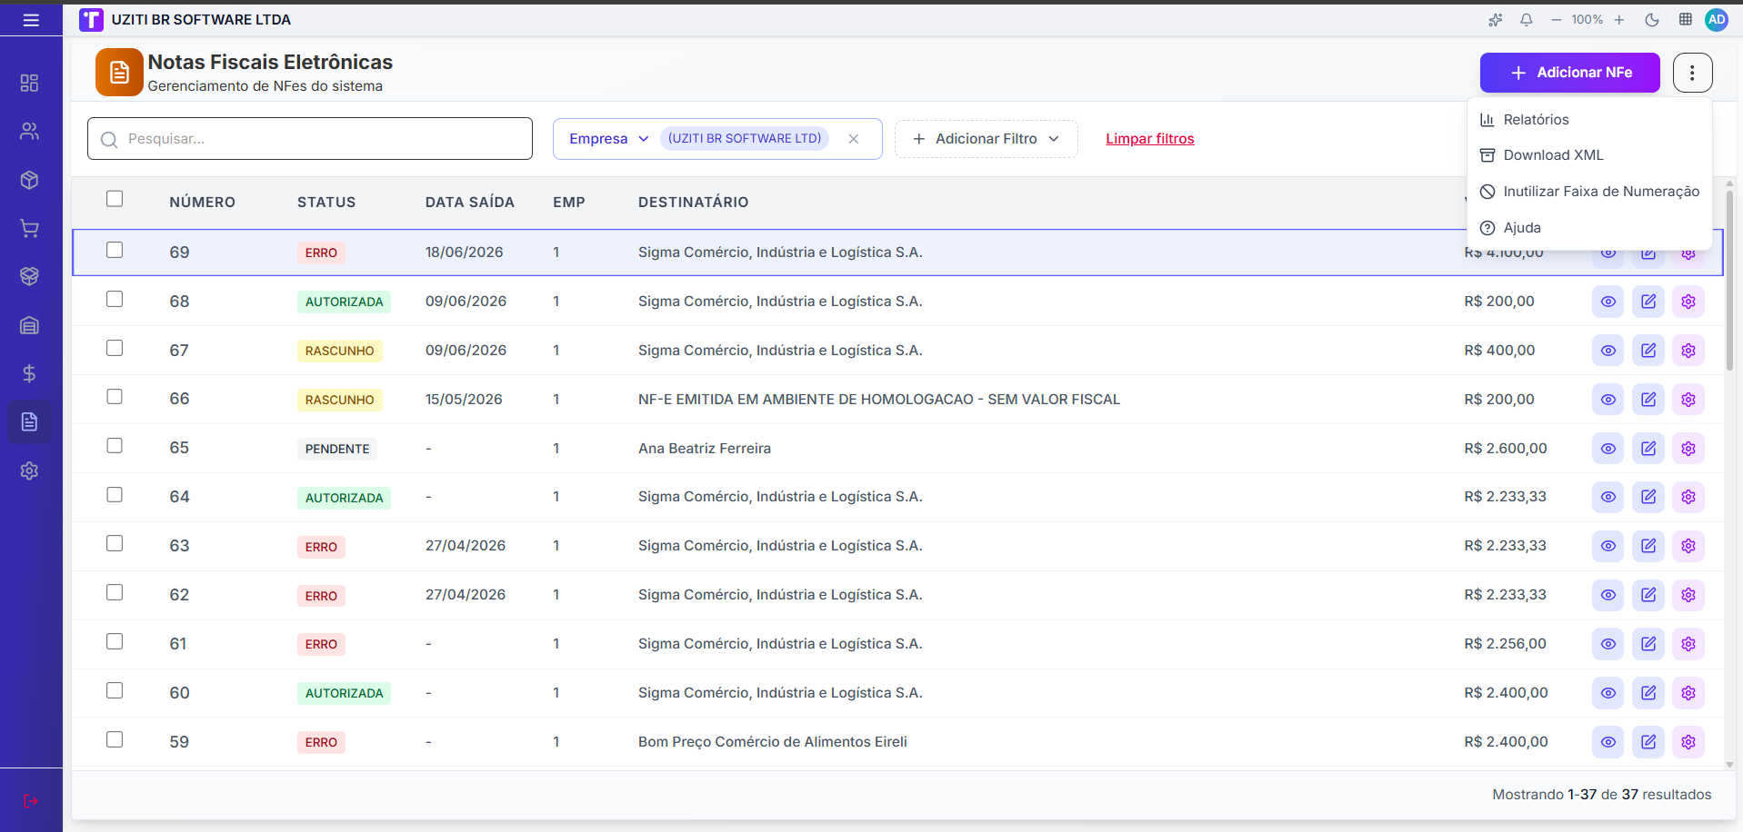Sort by the DATA SAÍDA column header
Screen dimensions: 1743x832
click(x=470, y=203)
